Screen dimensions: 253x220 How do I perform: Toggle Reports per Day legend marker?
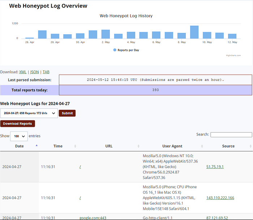click(x=115, y=50)
